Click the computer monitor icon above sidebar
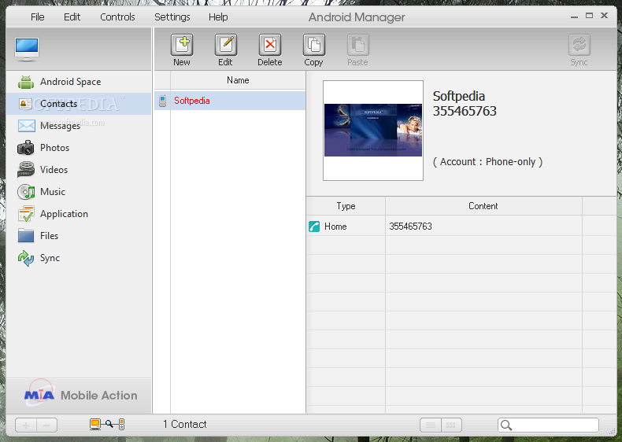The image size is (622, 442). pos(27,50)
